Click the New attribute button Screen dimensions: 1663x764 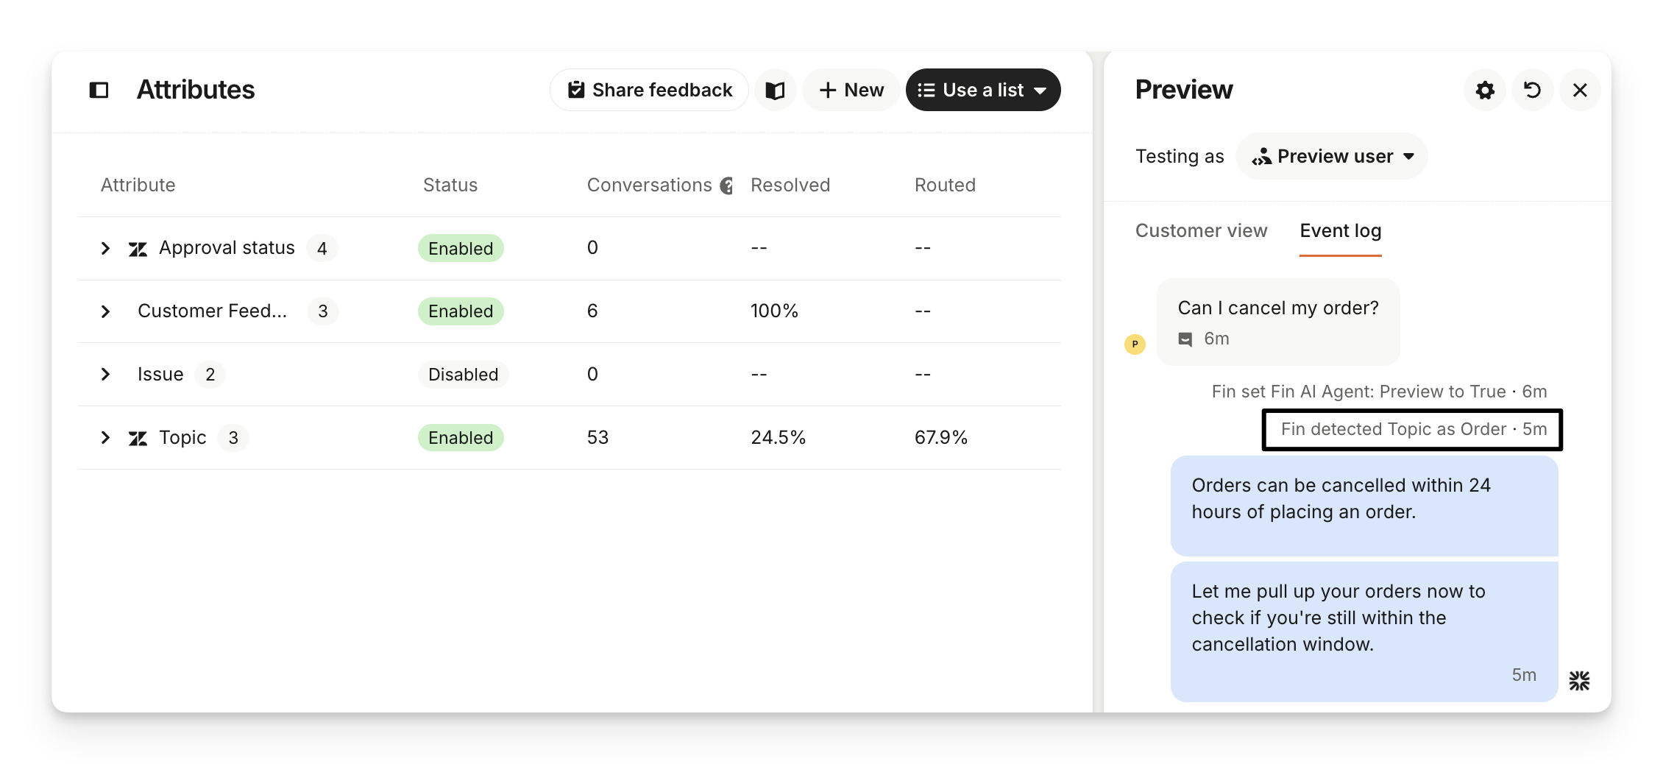pos(851,90)
